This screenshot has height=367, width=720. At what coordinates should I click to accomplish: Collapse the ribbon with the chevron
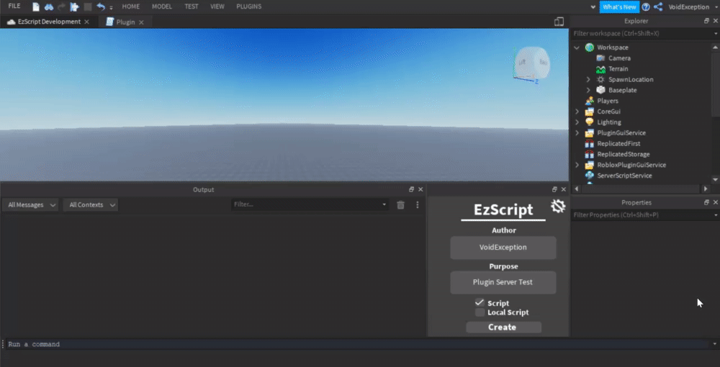pyautogui.click(x=593, y=7)
